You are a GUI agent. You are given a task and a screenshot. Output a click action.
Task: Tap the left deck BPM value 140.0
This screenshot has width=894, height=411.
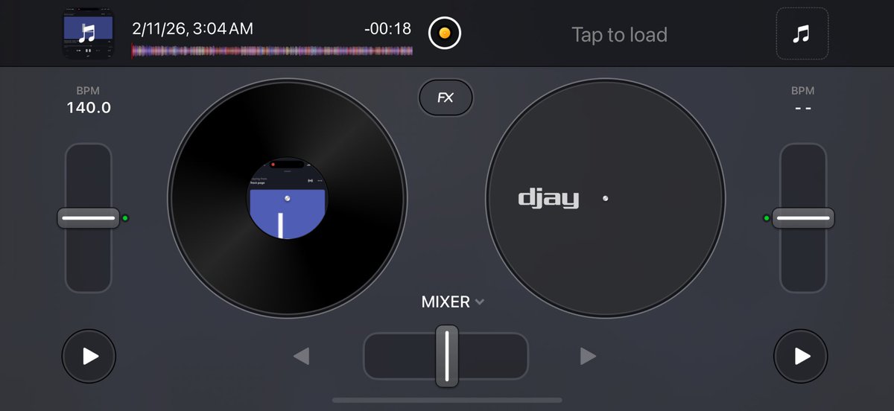click(89, 107)
